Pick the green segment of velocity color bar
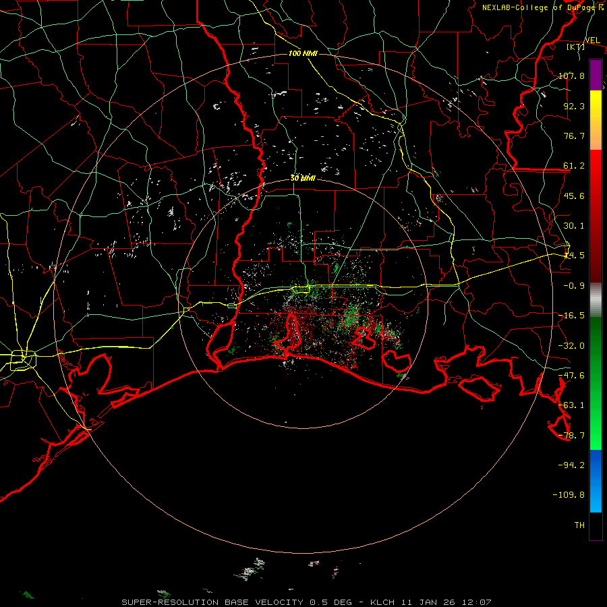The height and width of the screenshot is (607, 607). click(x=596, y=383)
